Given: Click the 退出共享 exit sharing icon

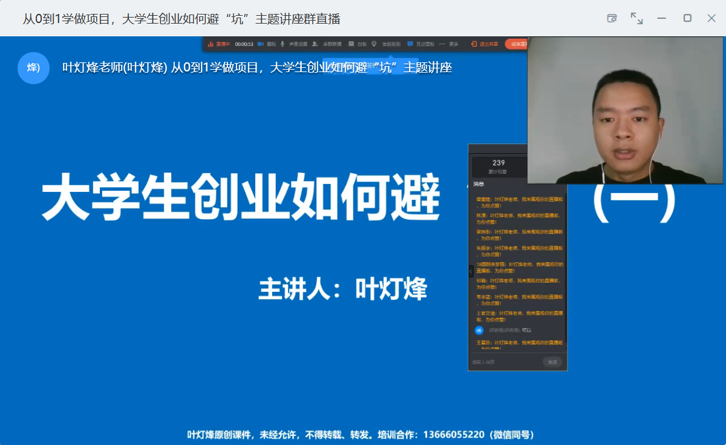Looking at the screenshot, I should coord(474,44).
